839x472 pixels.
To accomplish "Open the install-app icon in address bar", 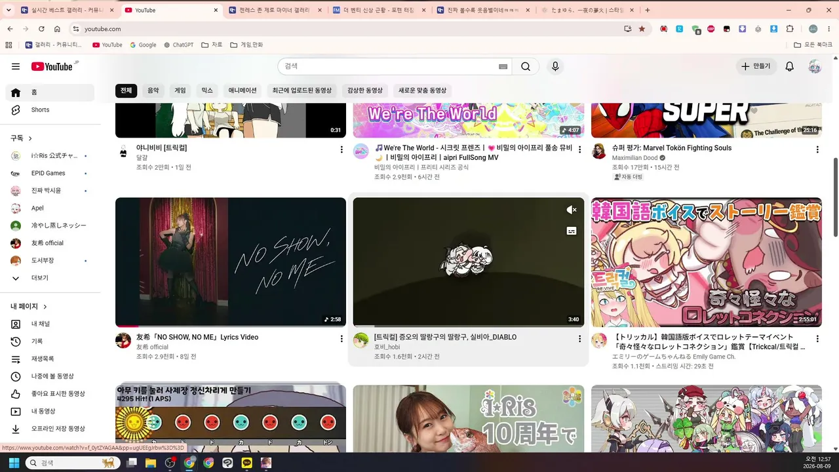I will click(x=628, y=29).
